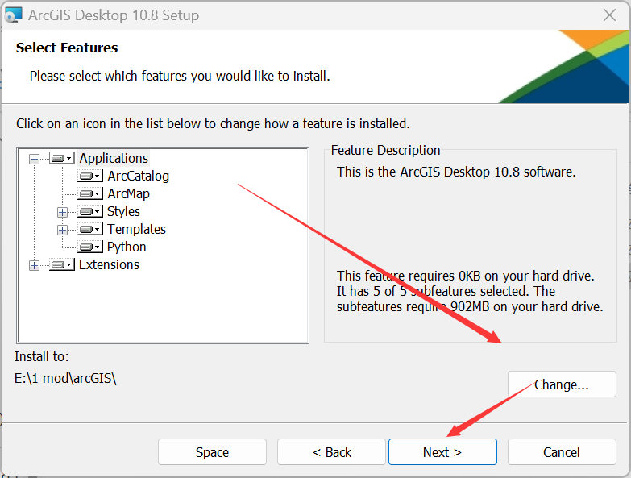Click the Applications drive install icon

61,159
